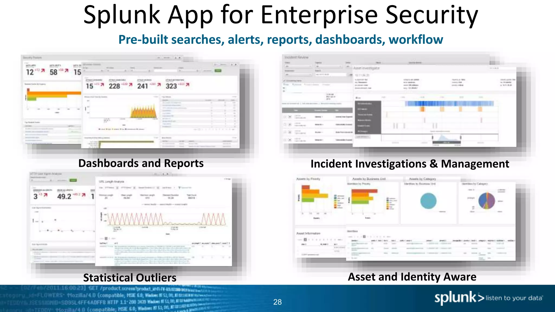555x312 pixels.
Task: Click the Incident Investigations & Management caption
Action: tap(410, 164)
